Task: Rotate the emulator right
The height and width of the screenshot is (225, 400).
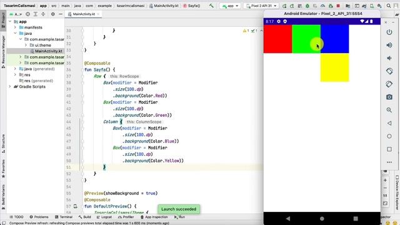Action: [389, 84]
